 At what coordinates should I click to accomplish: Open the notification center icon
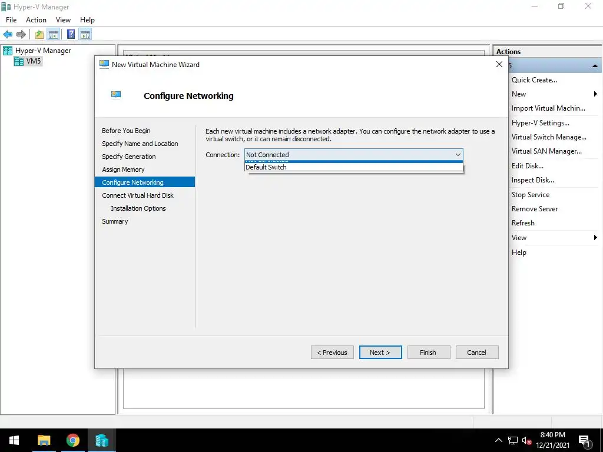(x=584, y=441)
